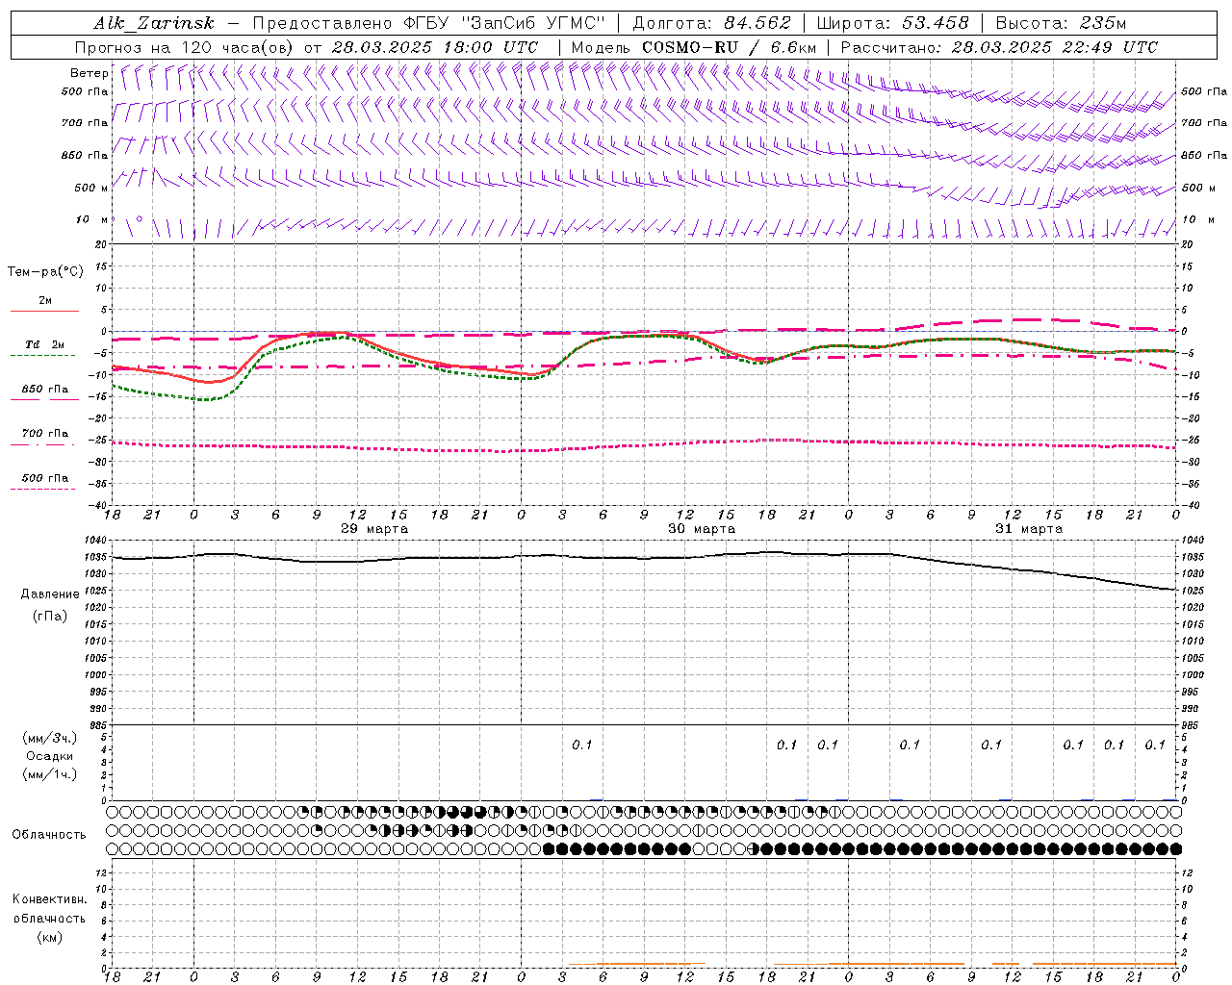The image size is (1232, 985).
Task: Click the Прогноз на 120 часа(ов) text
Action: pos(185,47)
